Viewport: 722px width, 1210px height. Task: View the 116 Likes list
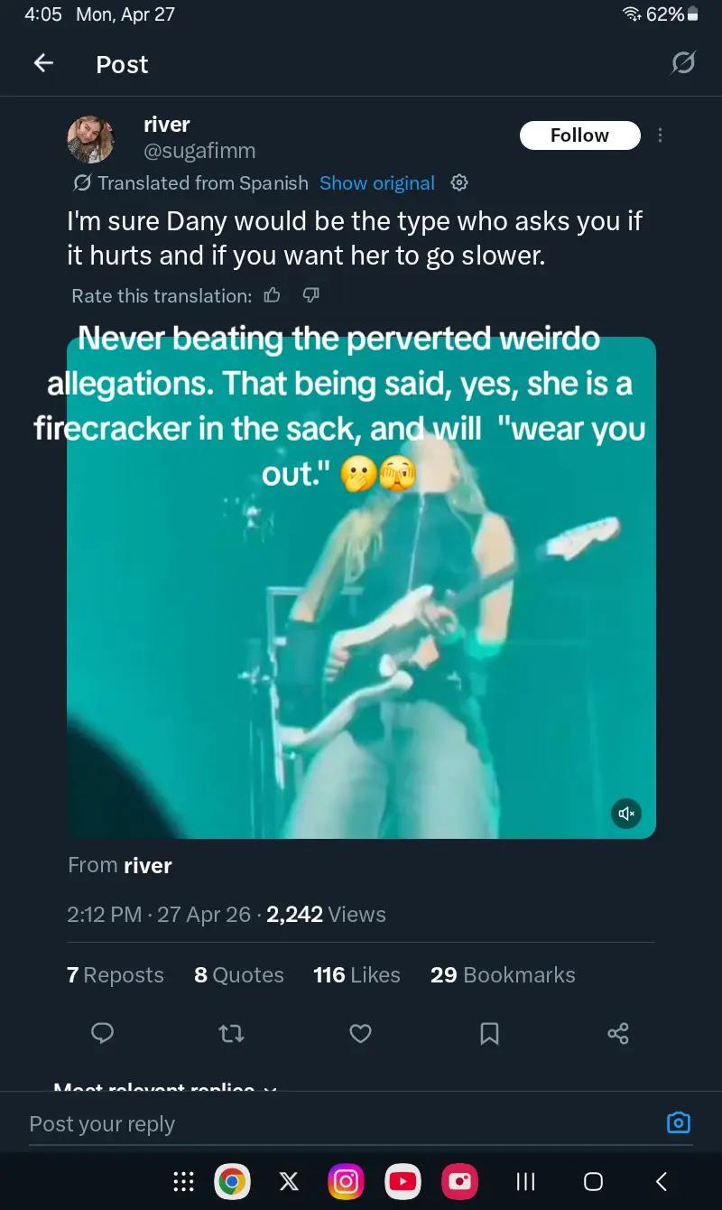(x=356, y=975)
